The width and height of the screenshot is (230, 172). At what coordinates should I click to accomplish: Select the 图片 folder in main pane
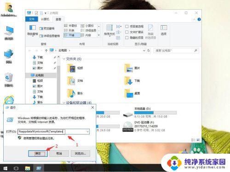[132, 68]
